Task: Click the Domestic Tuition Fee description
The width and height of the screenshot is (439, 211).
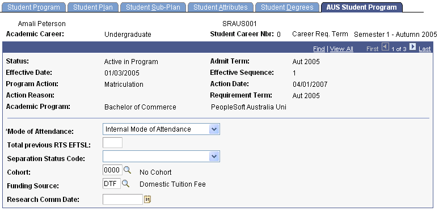Action: click(x=172, y=184)
